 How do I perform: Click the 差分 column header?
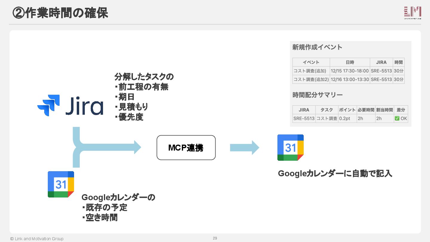(x=401, y=110)
